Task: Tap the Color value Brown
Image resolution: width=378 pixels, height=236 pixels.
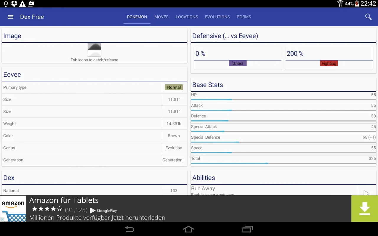Action: [174, 136]
